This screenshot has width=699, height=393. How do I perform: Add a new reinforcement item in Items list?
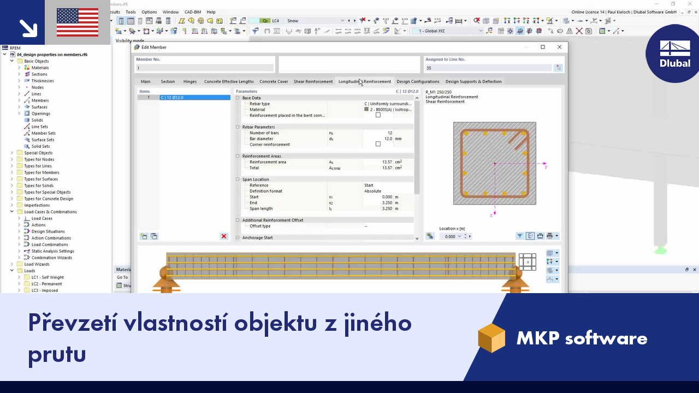(x=144, y=236)
